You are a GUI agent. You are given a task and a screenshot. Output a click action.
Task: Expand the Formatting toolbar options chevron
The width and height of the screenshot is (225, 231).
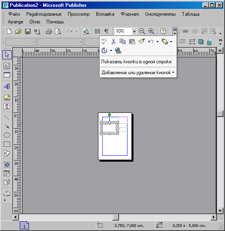click(x=220, y=42)
